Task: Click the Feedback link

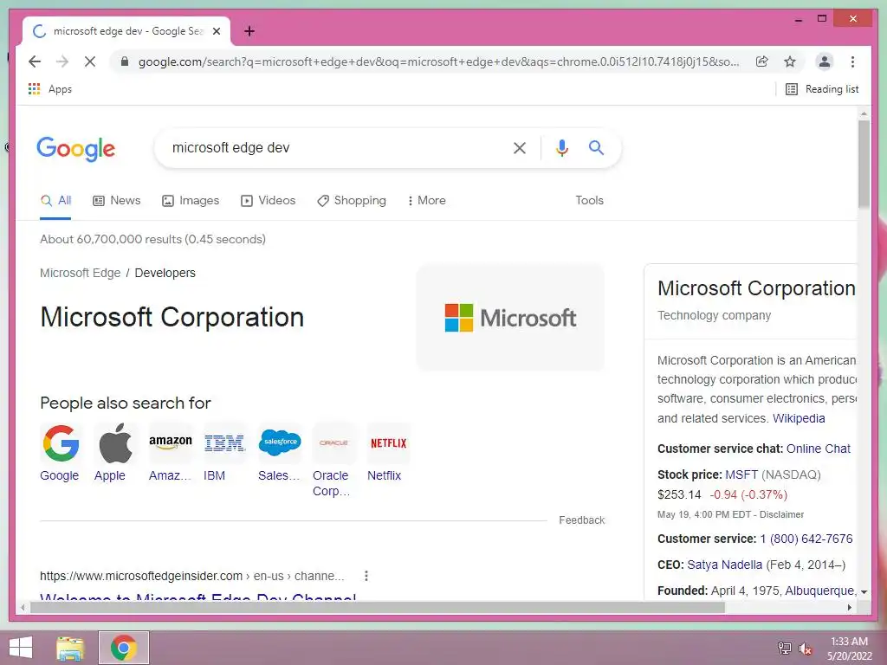Action: coord(581,520)
